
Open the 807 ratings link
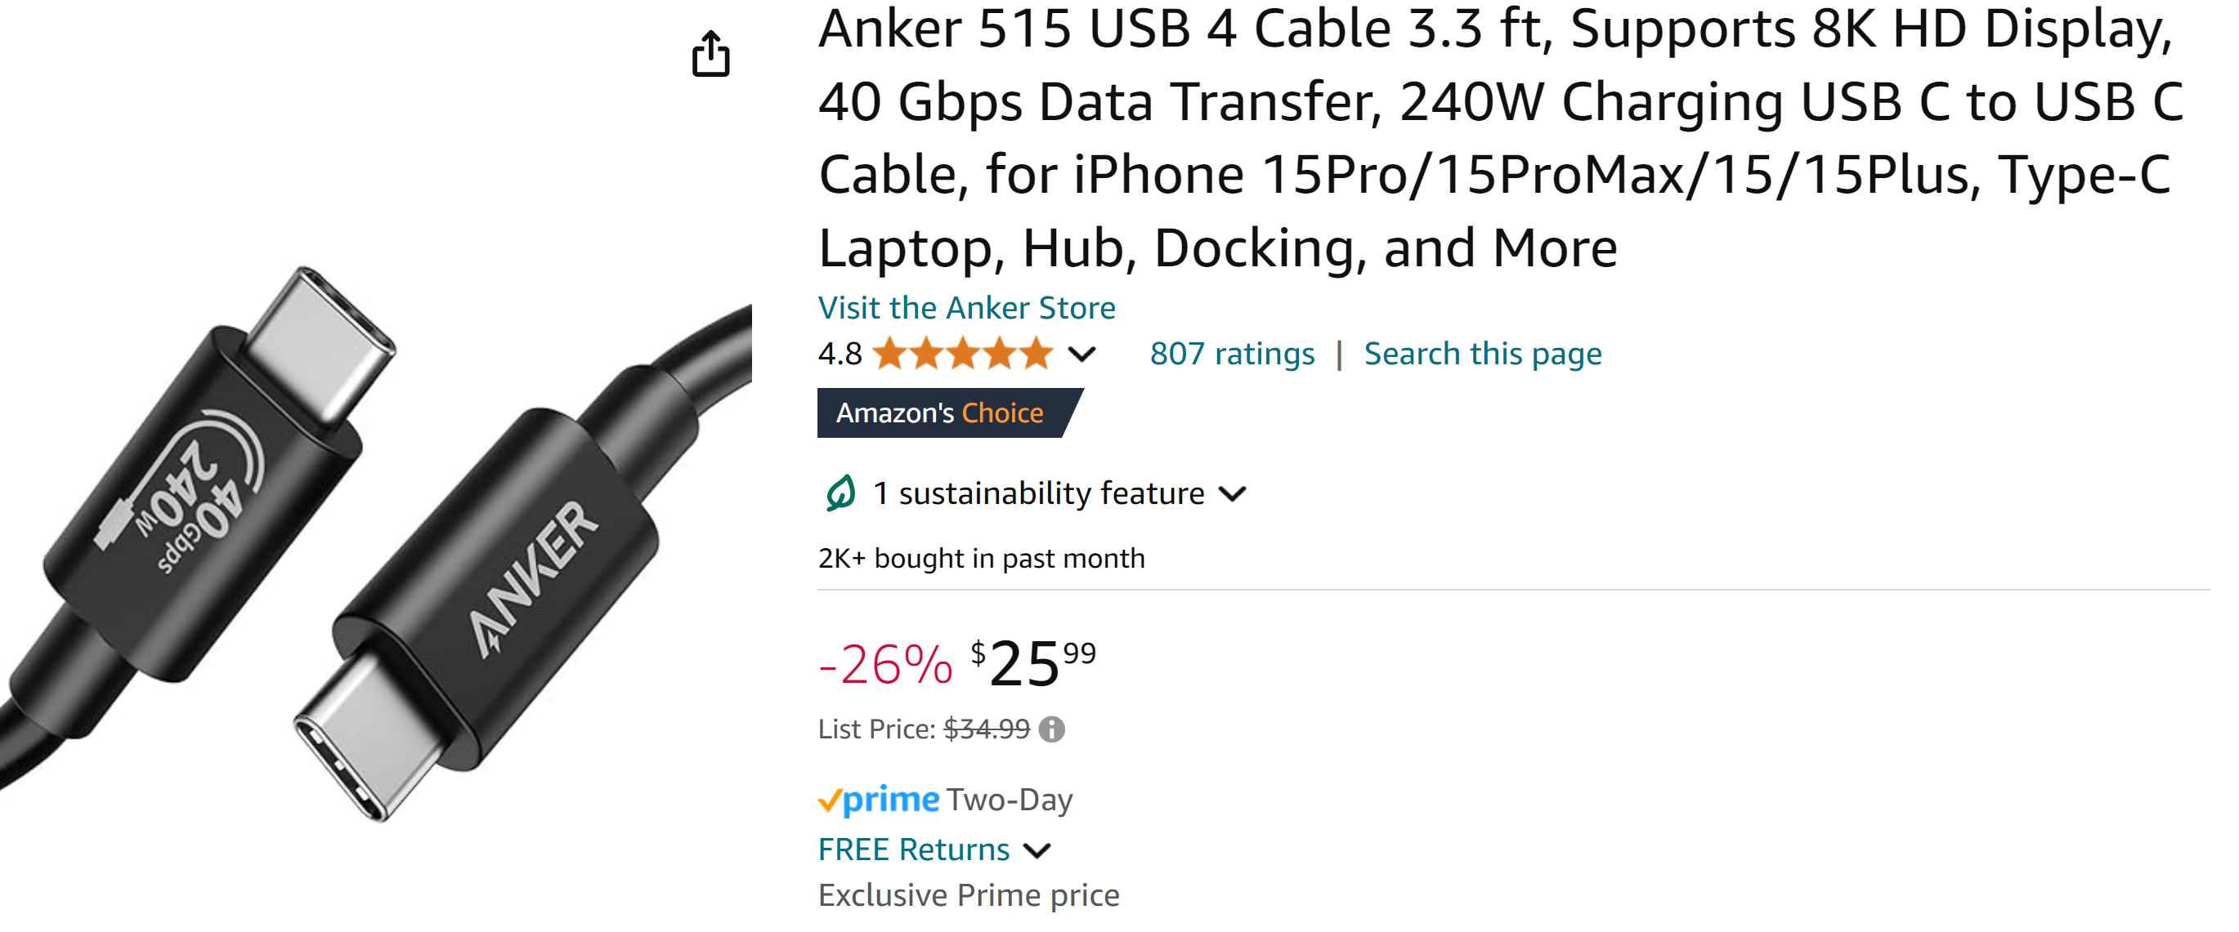tap(1232, 355)
